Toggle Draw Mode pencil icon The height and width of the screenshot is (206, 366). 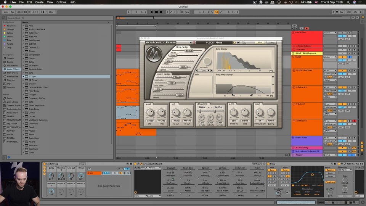333,12
